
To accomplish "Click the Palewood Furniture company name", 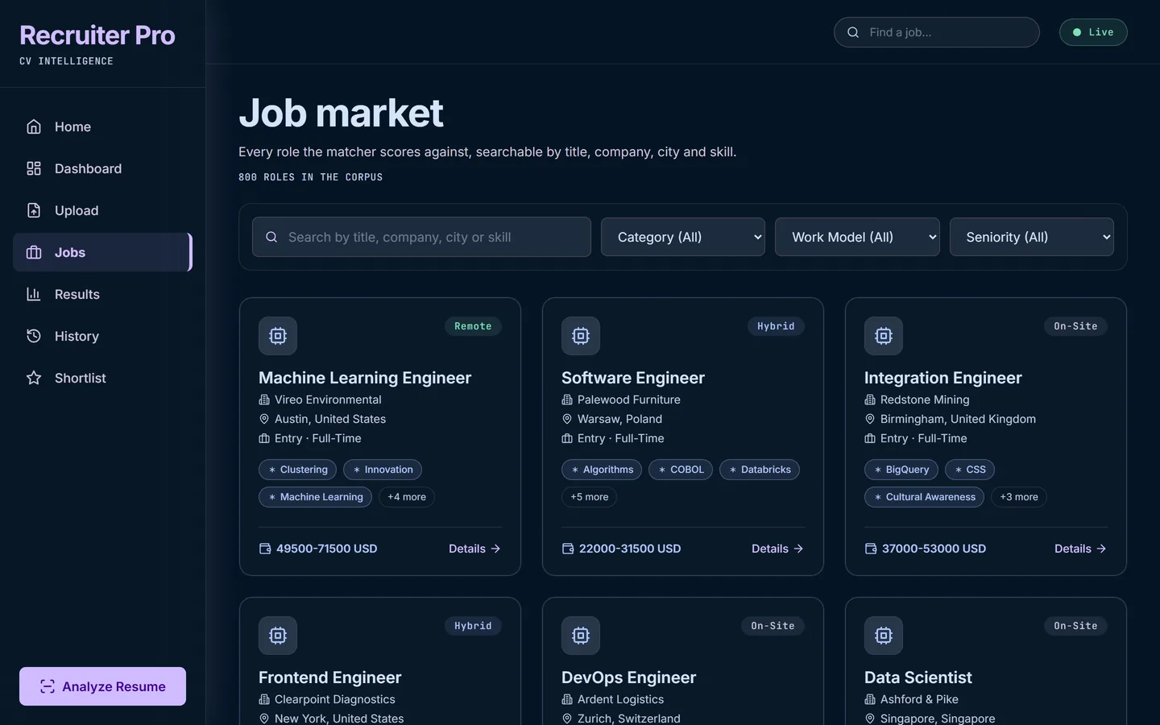I will pos(629,400).
